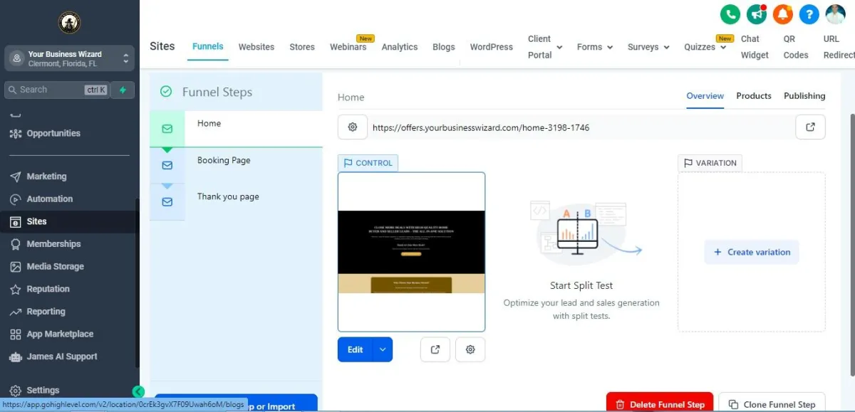Click the control page thumbnail preview
Image resolution: width=855 pixels, height=412 pixels.
411,252
